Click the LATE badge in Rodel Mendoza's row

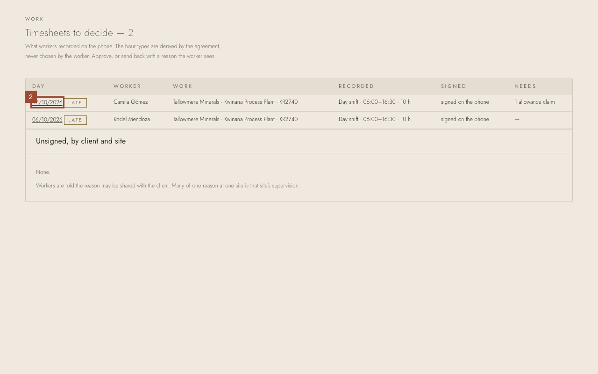[x=75, y=120]
